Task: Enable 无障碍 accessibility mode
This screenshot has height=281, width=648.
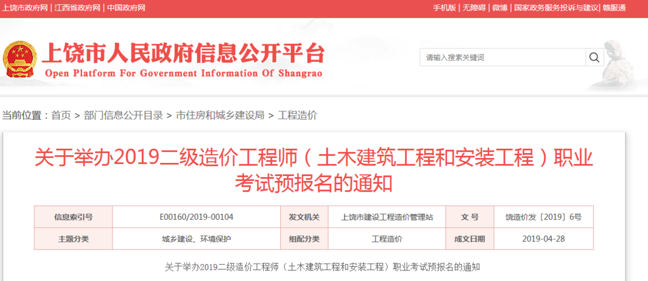Action: click(x=474, y=8)
